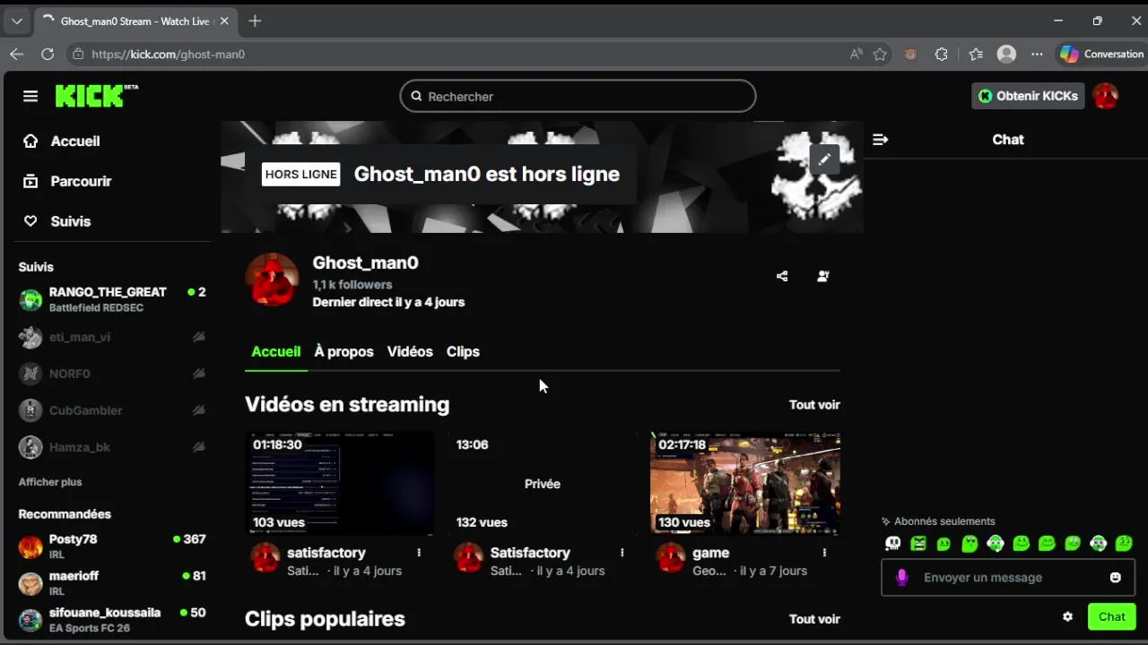Open options menu for the game video

(x=824, y=553)
